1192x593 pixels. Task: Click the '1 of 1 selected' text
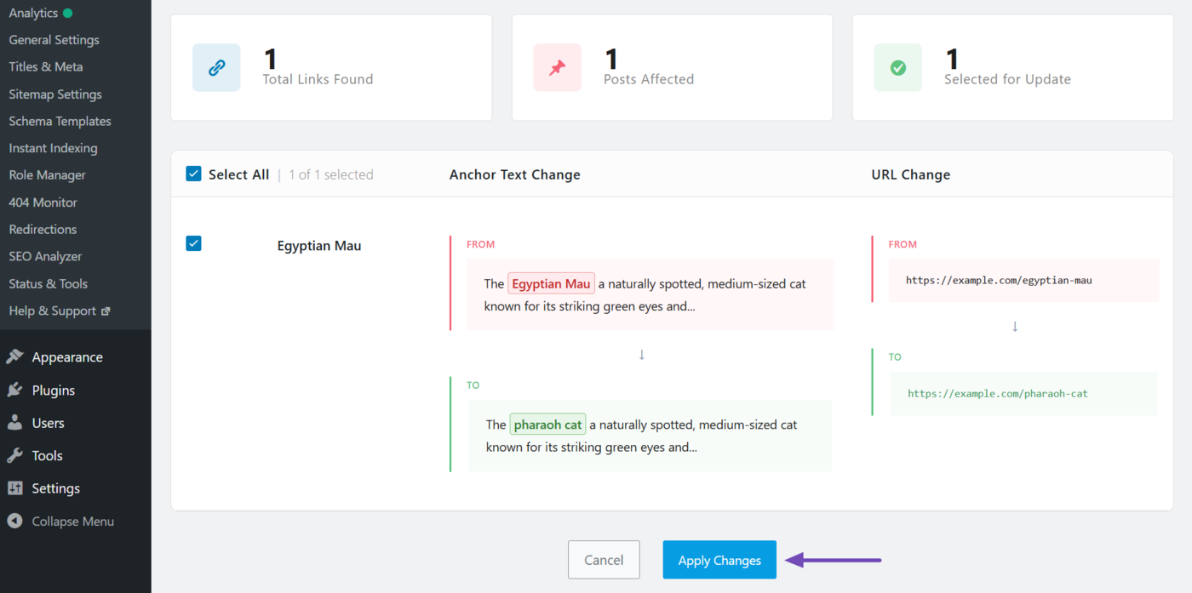pos(331,174)
